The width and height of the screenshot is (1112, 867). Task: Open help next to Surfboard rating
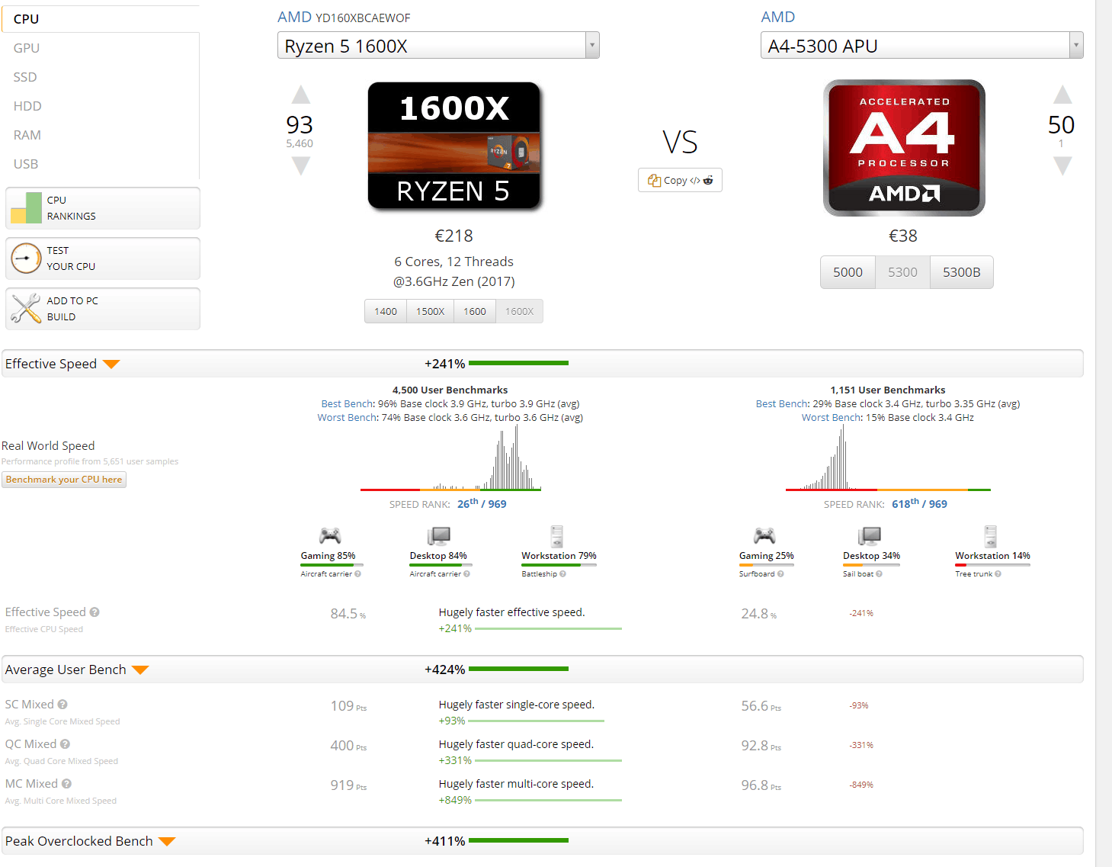tap(780, 574)
